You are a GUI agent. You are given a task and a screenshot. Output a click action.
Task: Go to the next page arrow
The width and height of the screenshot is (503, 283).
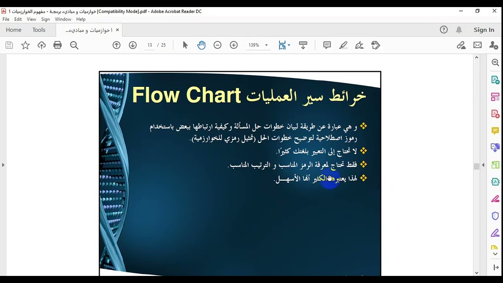click(x=133, y=45)
